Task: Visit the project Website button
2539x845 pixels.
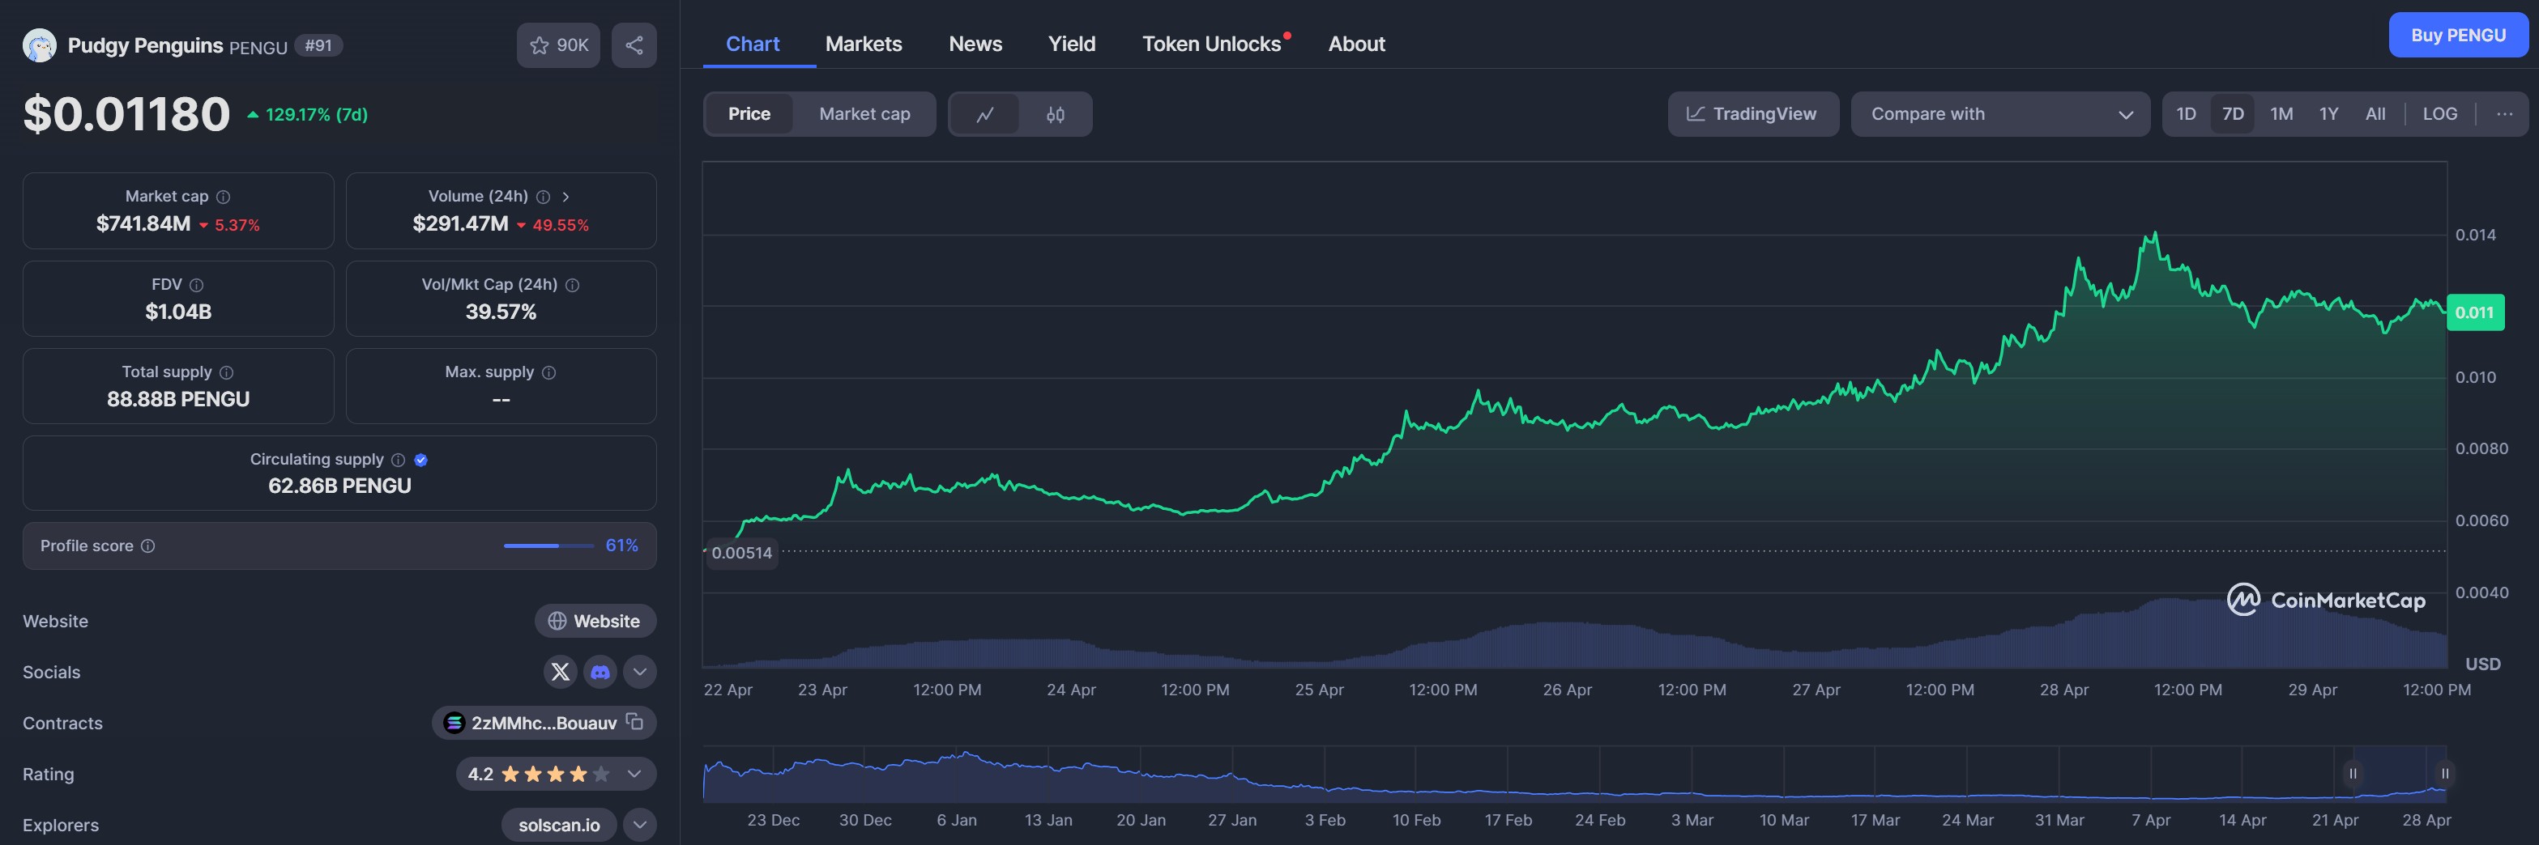Action: (x=595, y=621)
